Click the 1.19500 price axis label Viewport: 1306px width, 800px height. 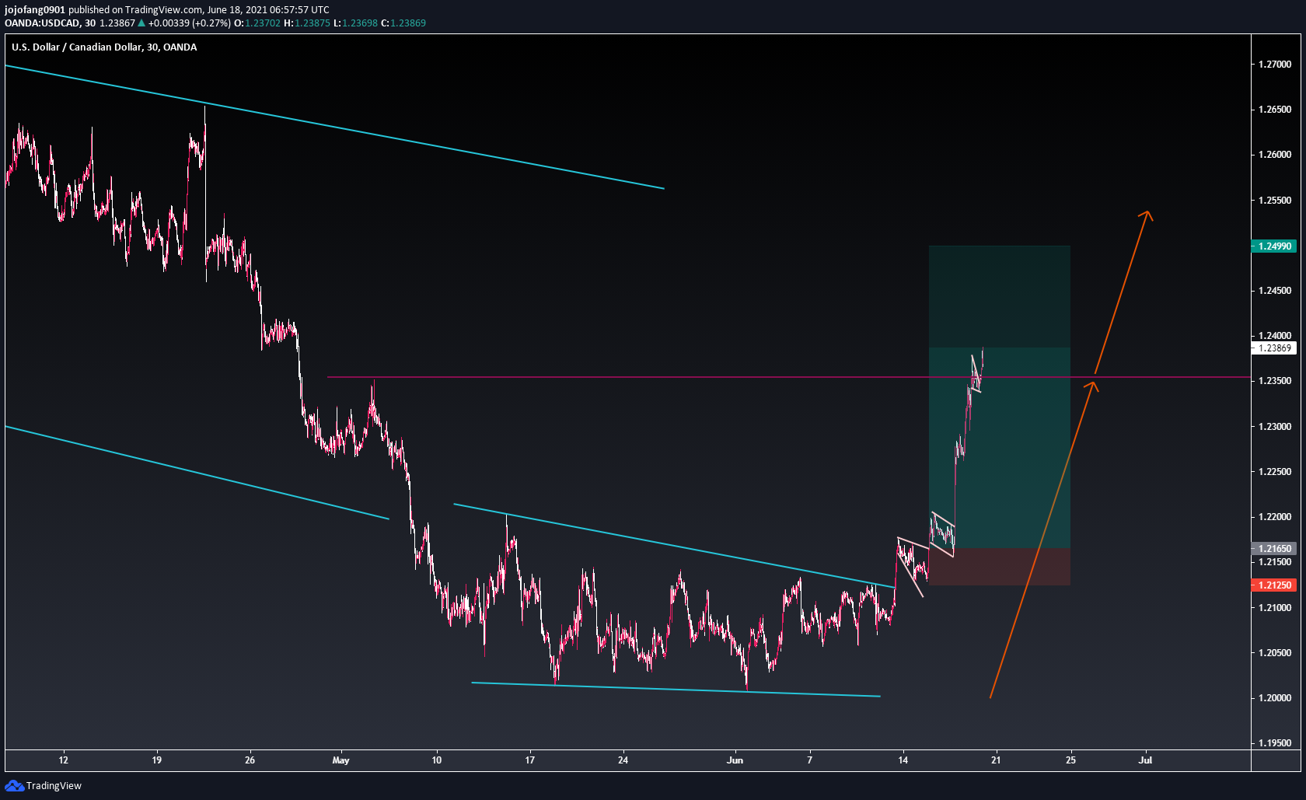1275,743
